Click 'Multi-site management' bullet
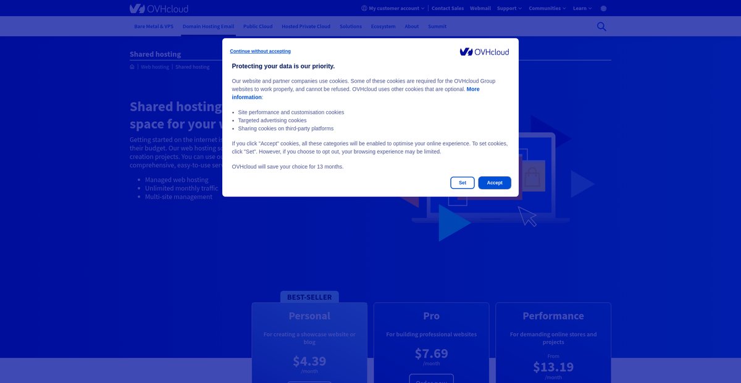The image size is (741, 383). tap(178, 197)
